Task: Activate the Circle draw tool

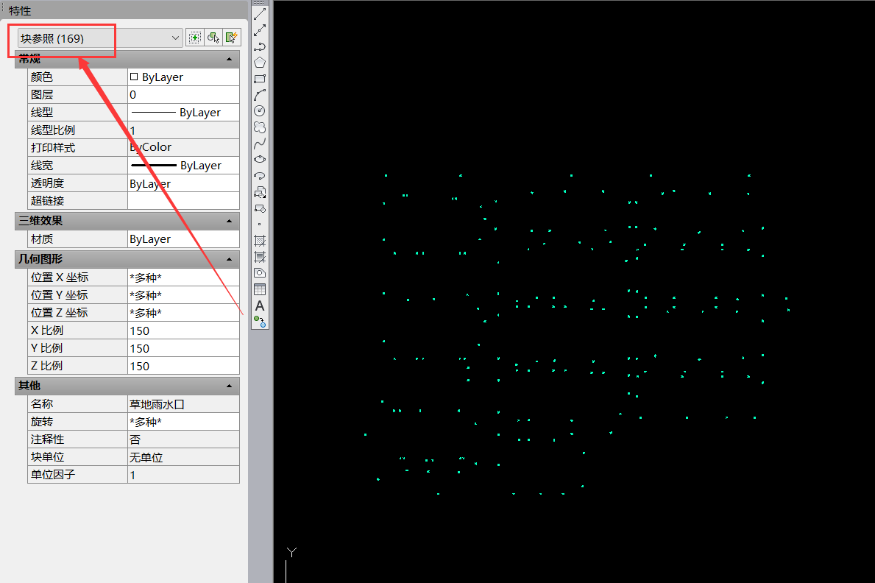Action: tap(259, 110)
